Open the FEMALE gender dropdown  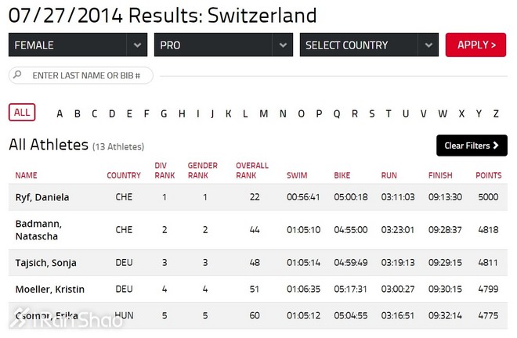[78, 45]
